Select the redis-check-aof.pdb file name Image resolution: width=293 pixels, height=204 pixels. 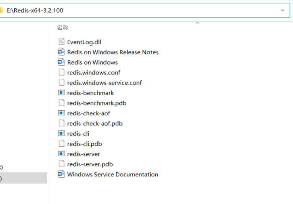pyautogui.click(x=95, y=124)
